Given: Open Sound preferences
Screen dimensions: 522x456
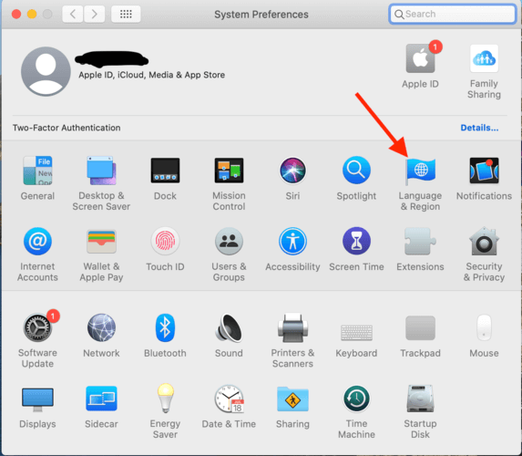Looking at the screenshot, I should point(229,328).
